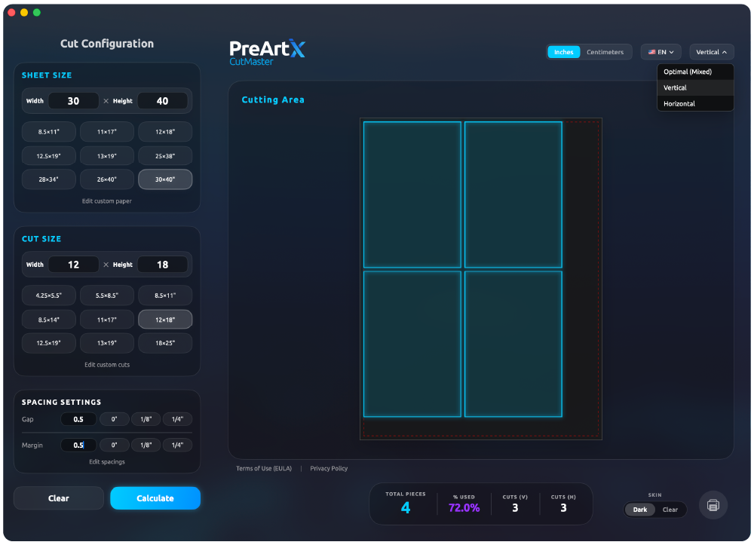Viewport: 754px width, 545px height.
Task: Select the 25×38" sheet size preset
Action: tap(164, 155)
